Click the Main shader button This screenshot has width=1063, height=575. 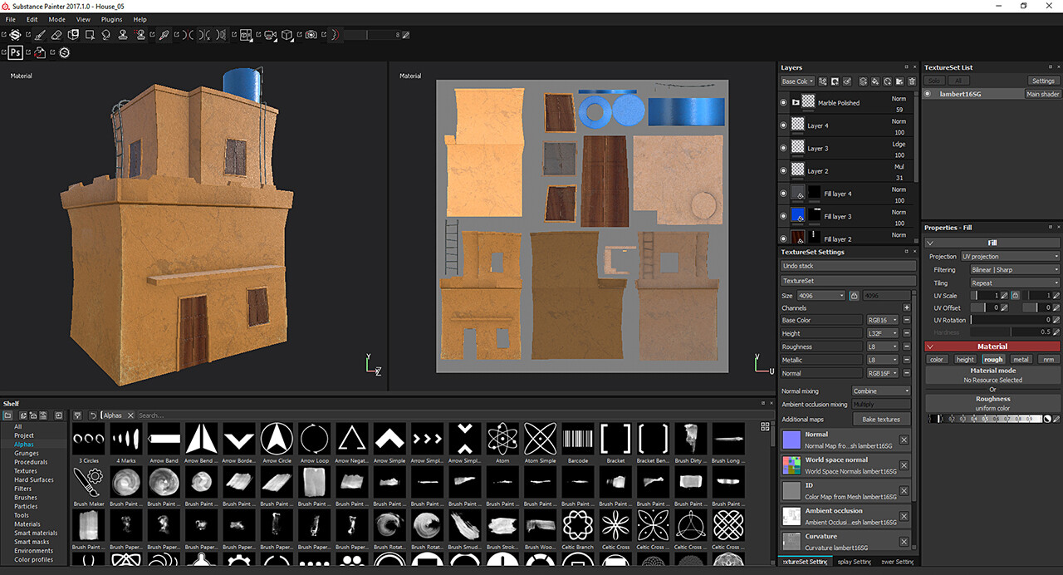click(1043, 94)
